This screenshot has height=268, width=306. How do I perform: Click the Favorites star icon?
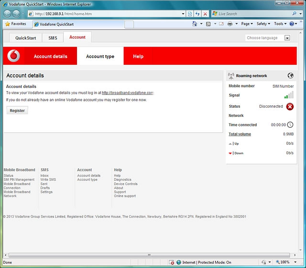click(x=8, y=24)
